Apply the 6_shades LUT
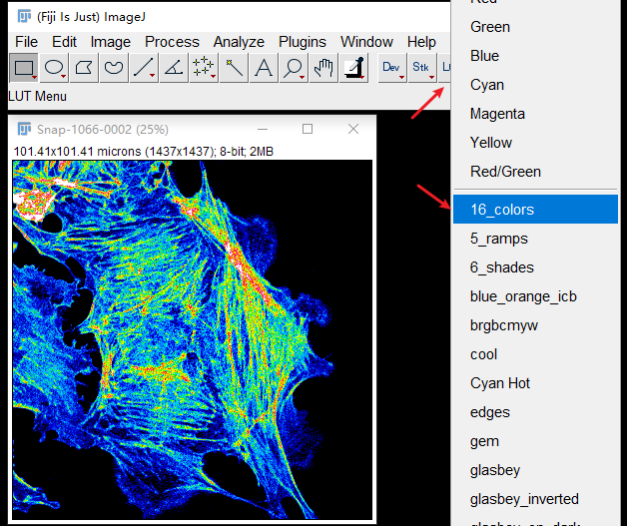Screen dimensions: 627x526 [535, 267]
